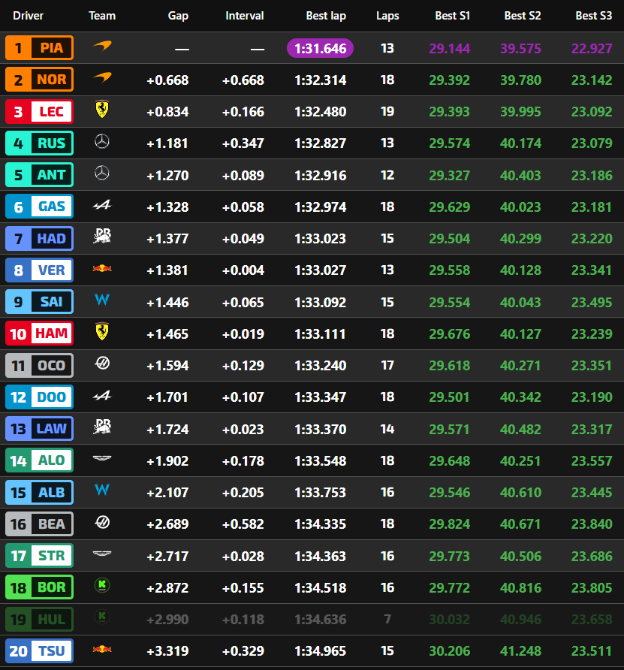The height and width of the screenshot is (670, 624).
Task: Click the Red Bull logo in VER's row
Action: [102, 269]
